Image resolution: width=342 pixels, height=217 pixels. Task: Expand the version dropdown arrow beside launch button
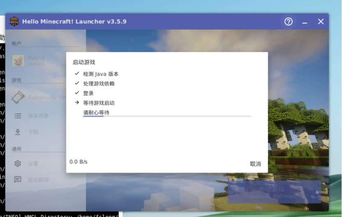click(x=317, y=192)
